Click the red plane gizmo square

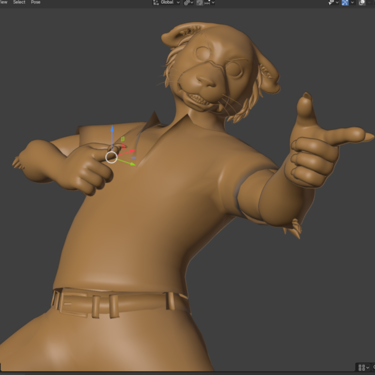[x=123, y=146]
